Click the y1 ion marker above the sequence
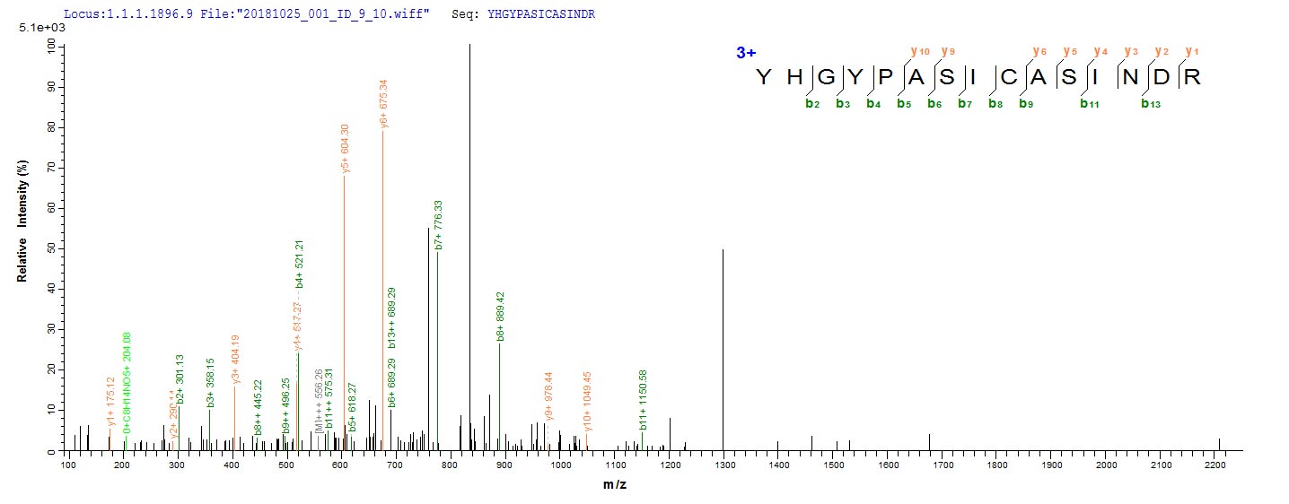This screenshot has width=1289, height=504. point(1191,51)
